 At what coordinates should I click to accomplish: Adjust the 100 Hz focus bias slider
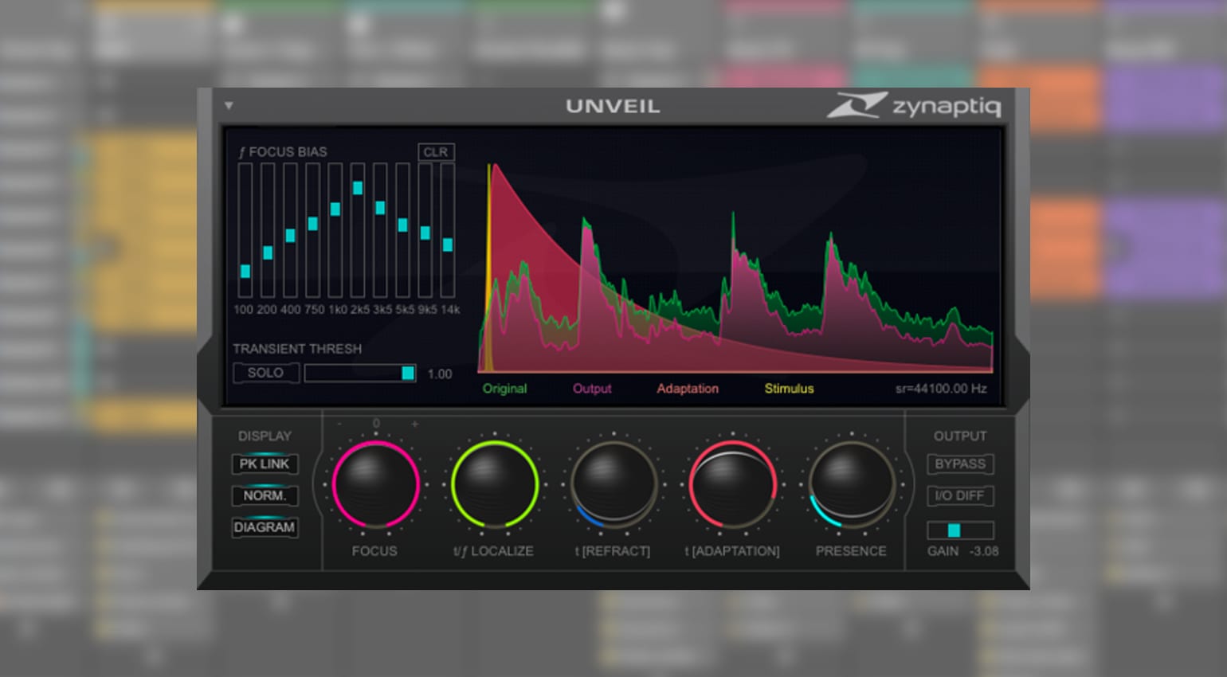point(245,231)
